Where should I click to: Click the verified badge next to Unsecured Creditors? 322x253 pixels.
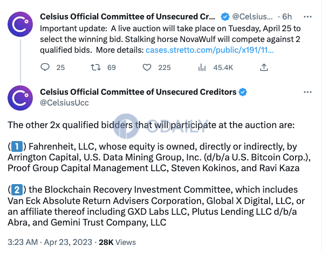tap(243, 92)
